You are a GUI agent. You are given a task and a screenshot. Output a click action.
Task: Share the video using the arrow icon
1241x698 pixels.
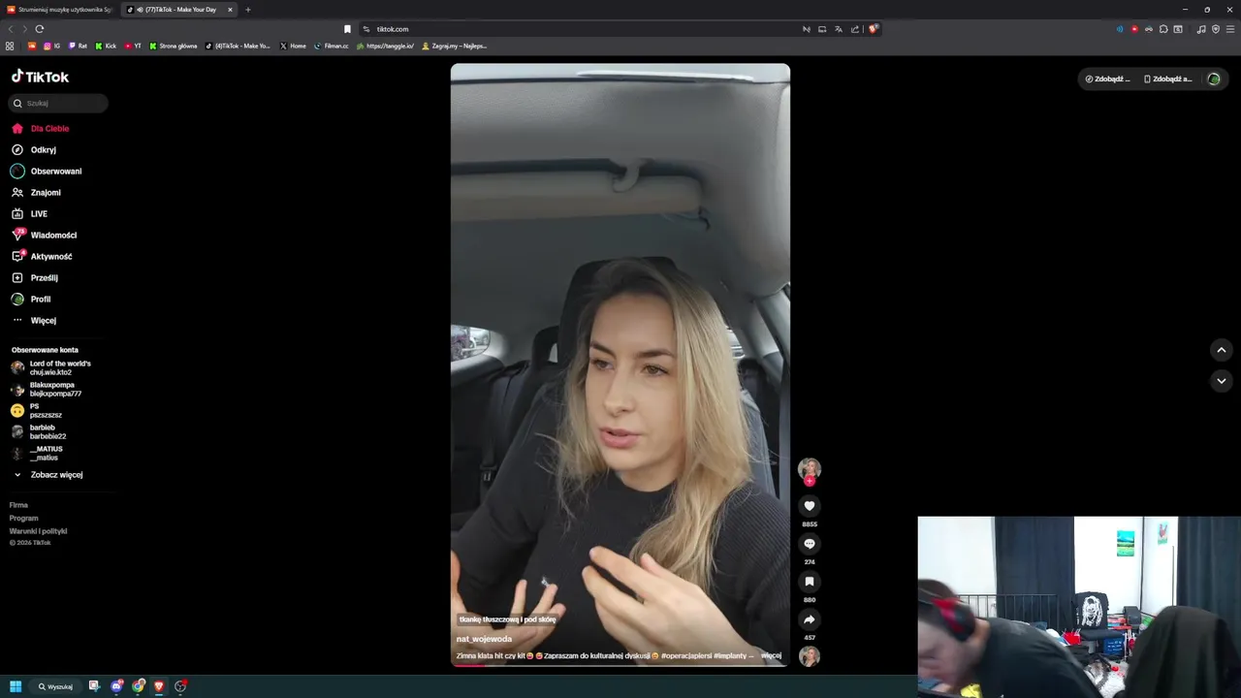click(810, 619)
